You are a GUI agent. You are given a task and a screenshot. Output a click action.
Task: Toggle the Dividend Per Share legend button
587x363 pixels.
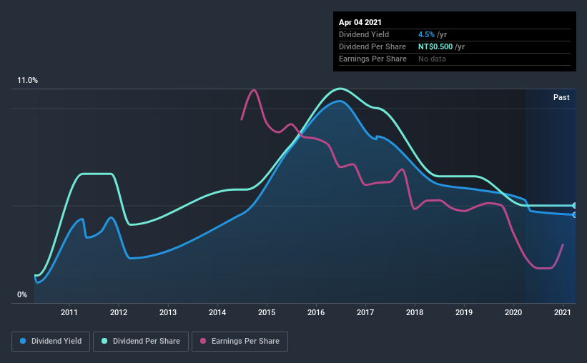141,342
